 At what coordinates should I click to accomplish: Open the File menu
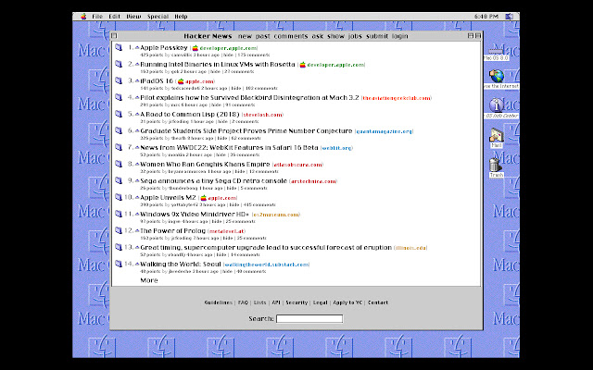97,17
